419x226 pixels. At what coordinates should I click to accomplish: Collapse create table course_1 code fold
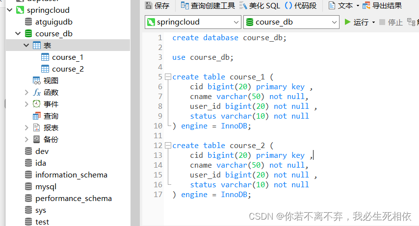pos(168,77)
